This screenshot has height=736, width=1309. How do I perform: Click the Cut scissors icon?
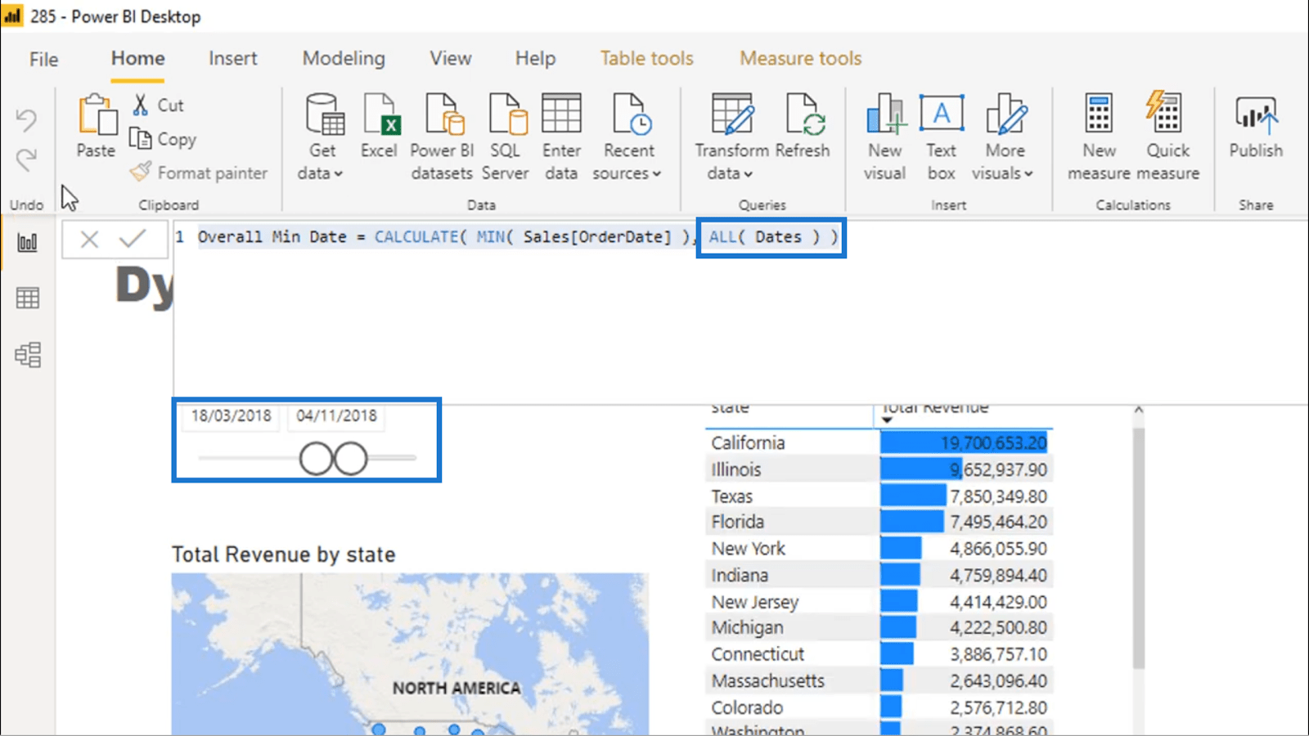point(141,105)
